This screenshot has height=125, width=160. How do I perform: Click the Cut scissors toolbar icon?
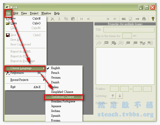tap(59, 19)
